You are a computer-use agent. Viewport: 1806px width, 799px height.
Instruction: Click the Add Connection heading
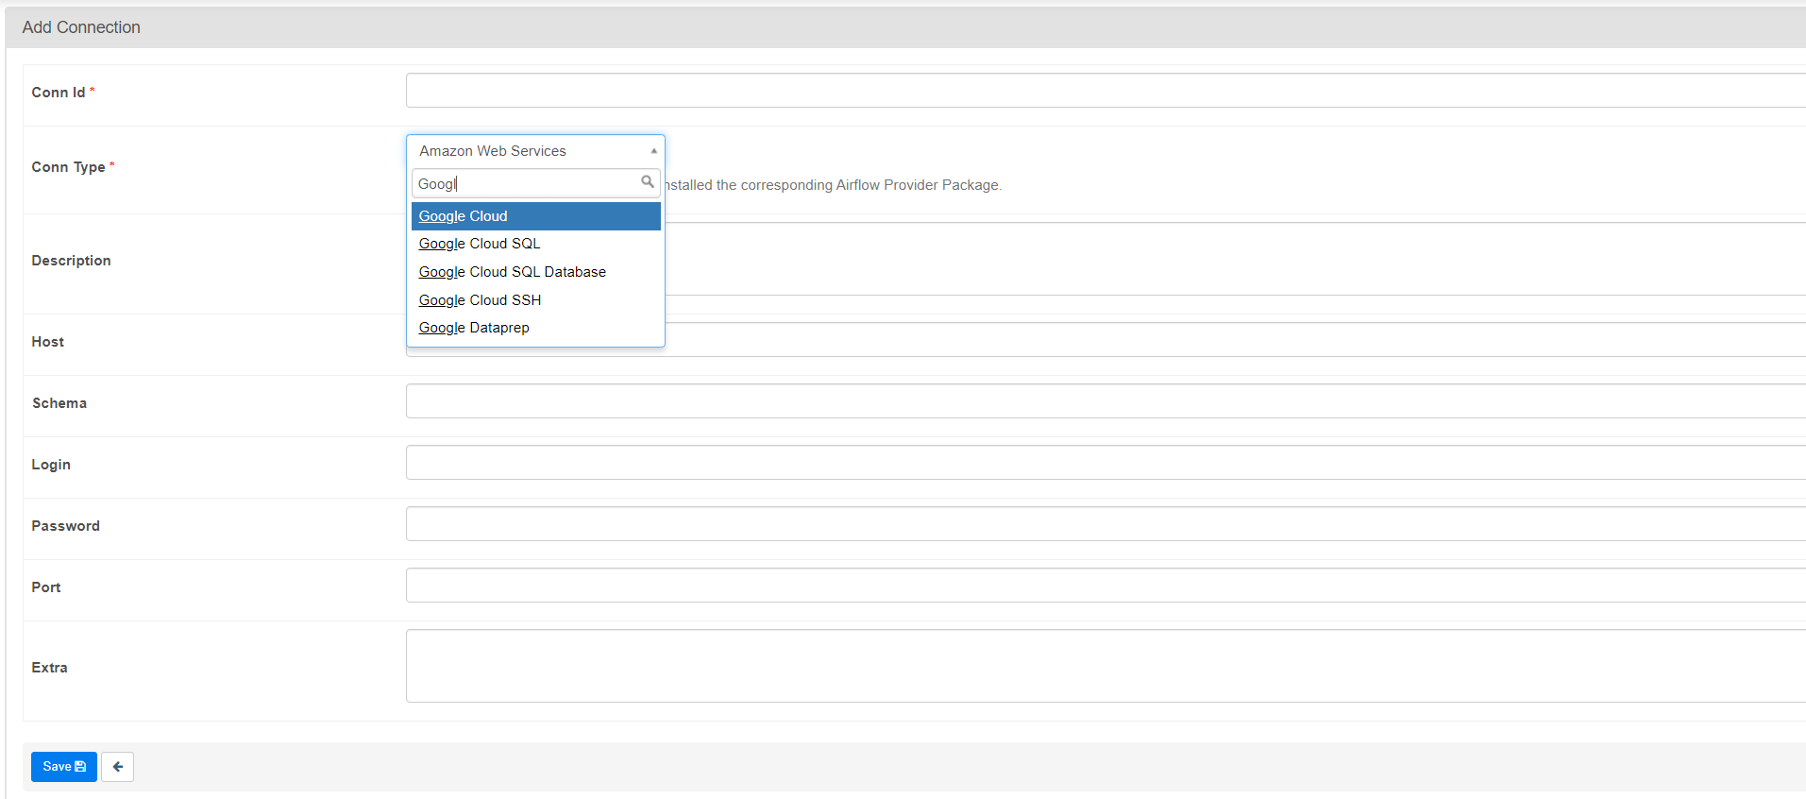tap(81, 27)
